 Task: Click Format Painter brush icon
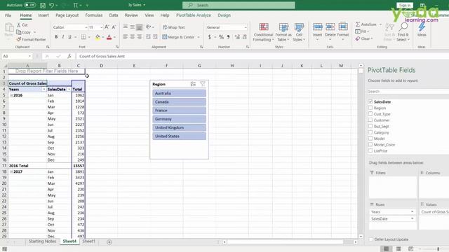pos(19,39)
